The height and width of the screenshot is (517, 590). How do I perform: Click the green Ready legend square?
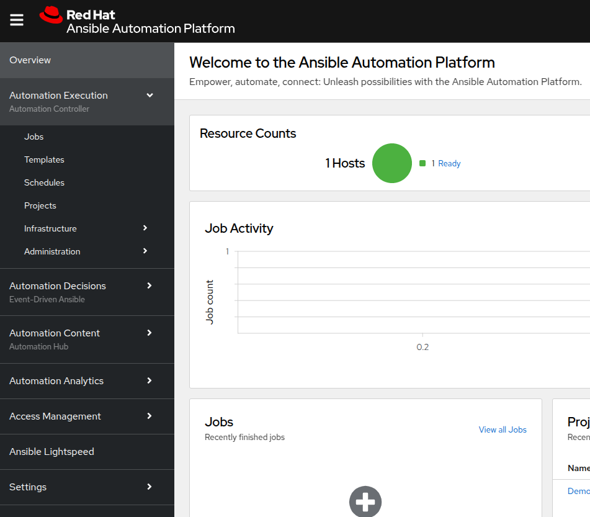coord(422,163)
